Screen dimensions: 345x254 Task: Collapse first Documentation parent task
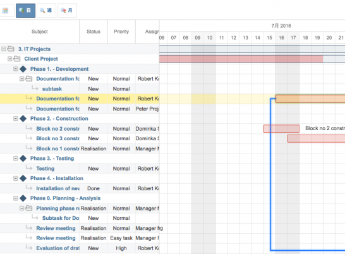(x=21, y=79)
